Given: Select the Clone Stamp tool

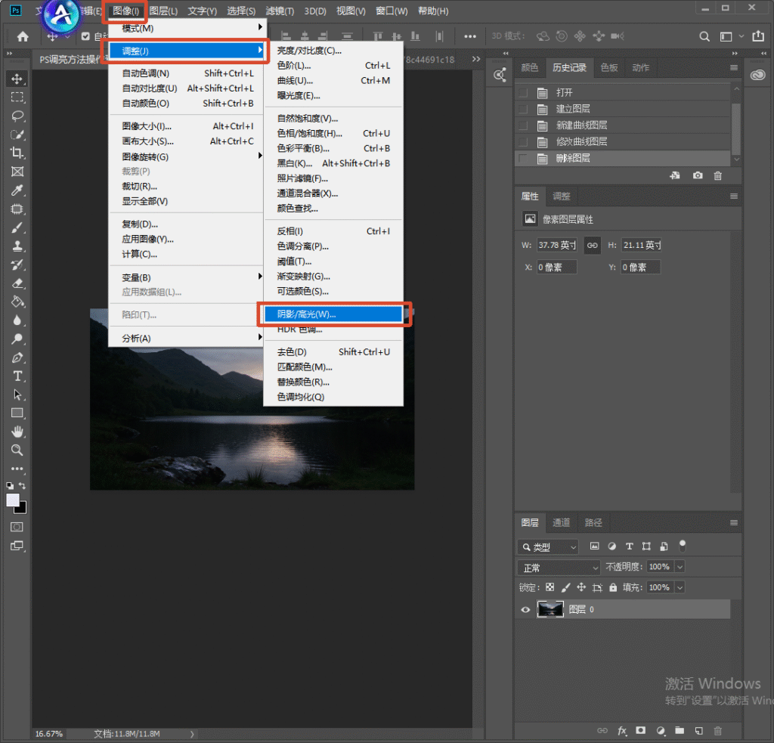Looking at the screenshot, I should pos(17,246).
